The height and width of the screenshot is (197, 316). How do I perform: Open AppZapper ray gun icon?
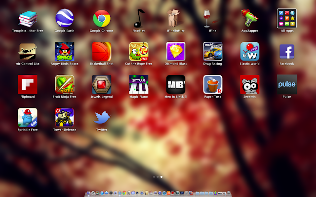(x=249, y=18)
